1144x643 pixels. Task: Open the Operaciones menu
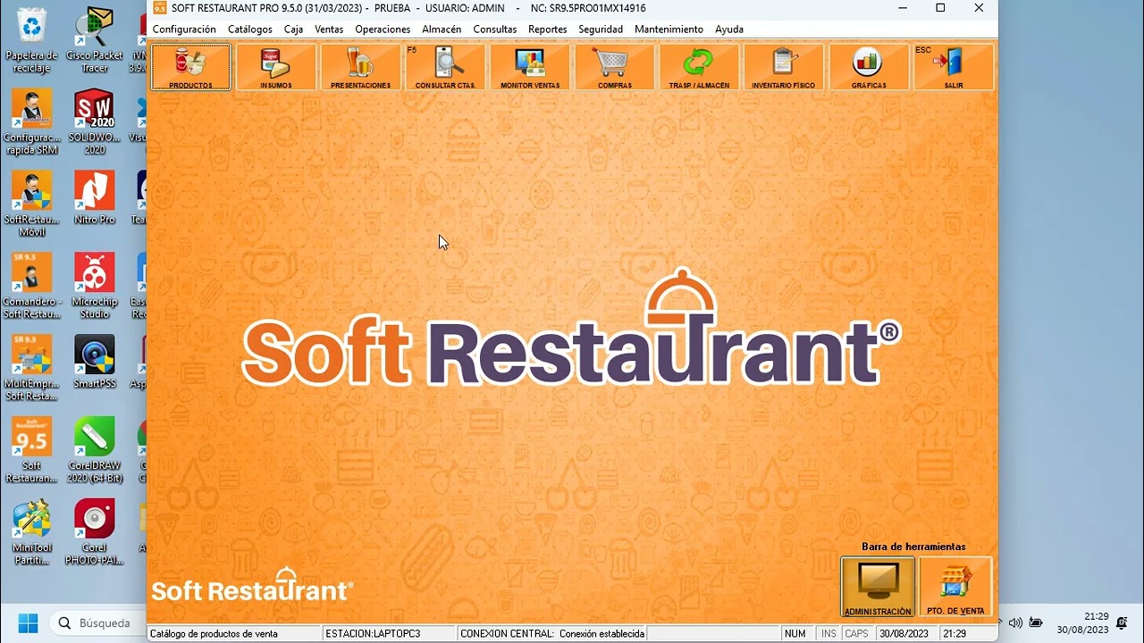pyautogui.click(x=383, y=29)
